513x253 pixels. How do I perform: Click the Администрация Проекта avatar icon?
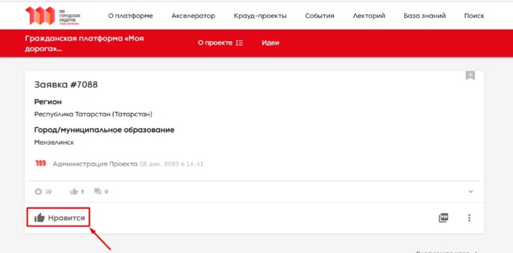(x=40, y=164)
